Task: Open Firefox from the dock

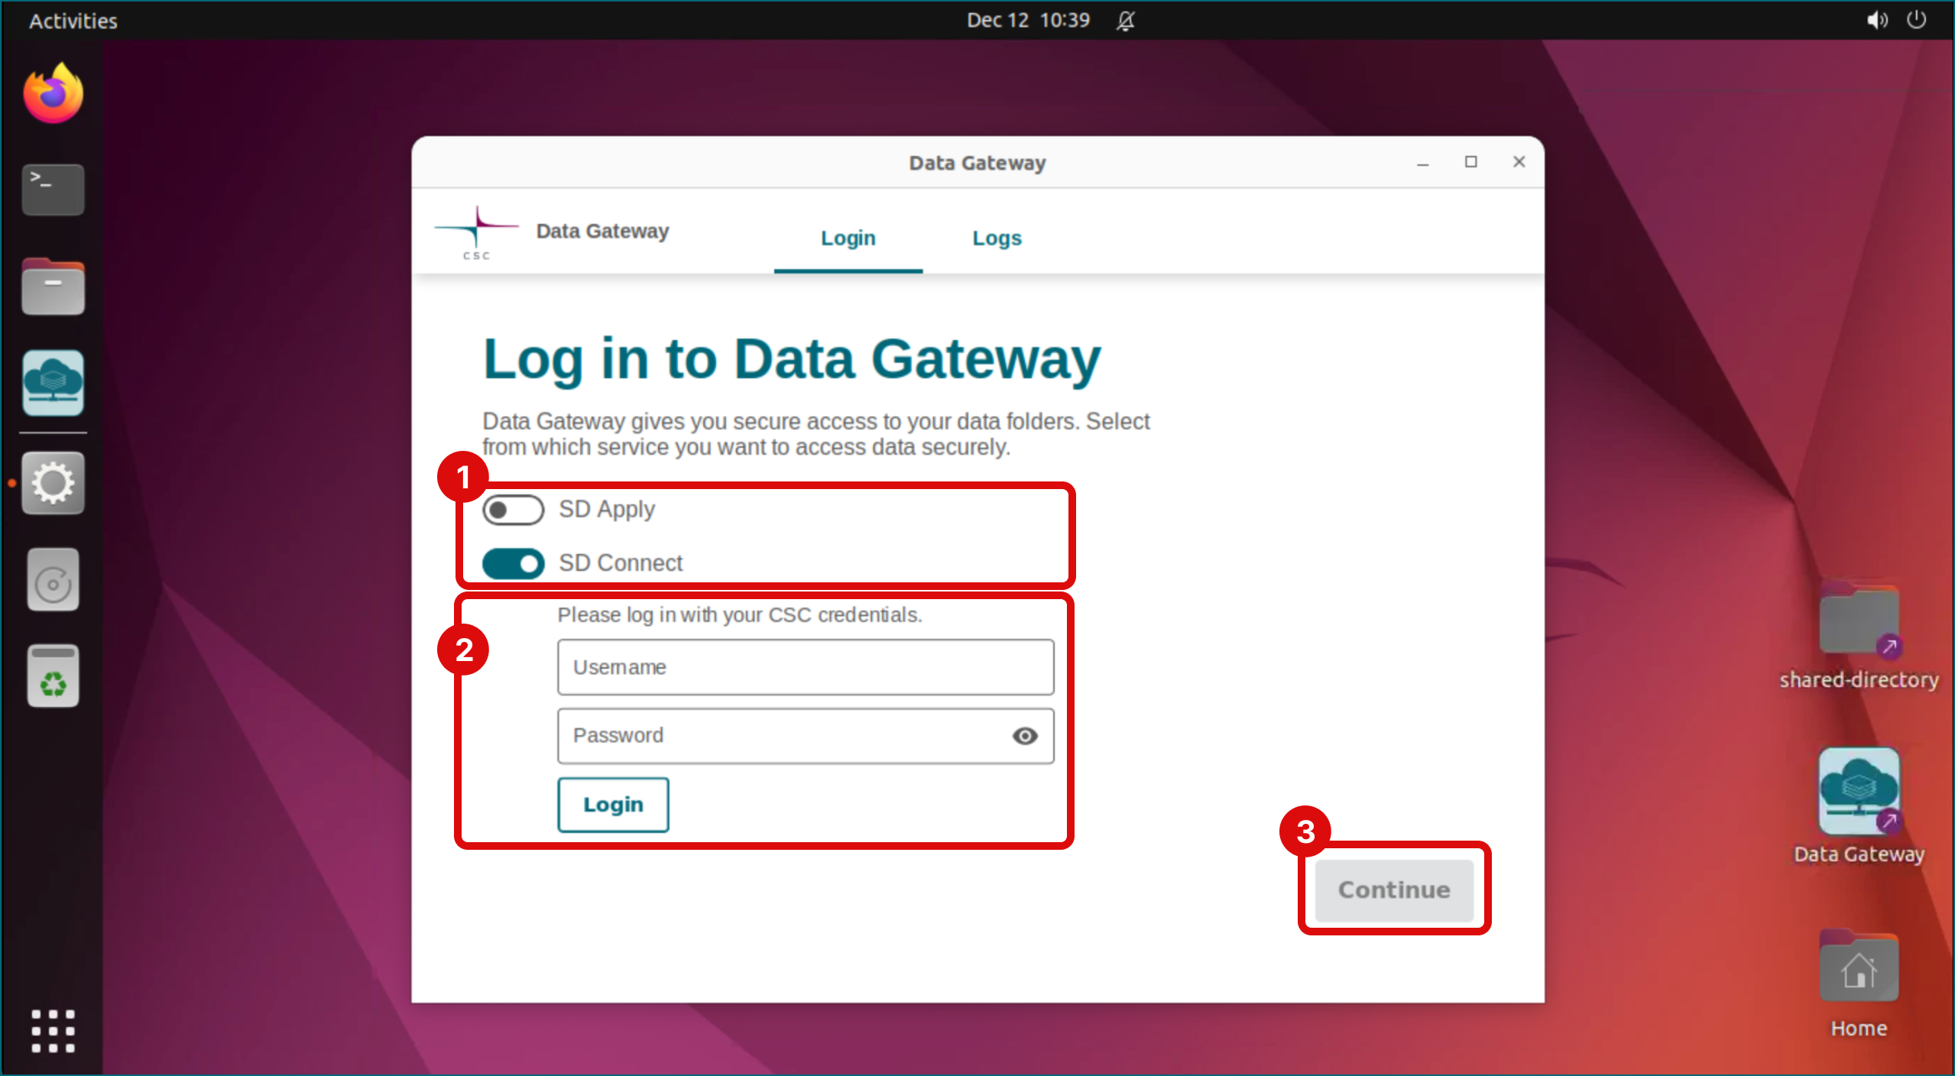Action: point(53,93)
